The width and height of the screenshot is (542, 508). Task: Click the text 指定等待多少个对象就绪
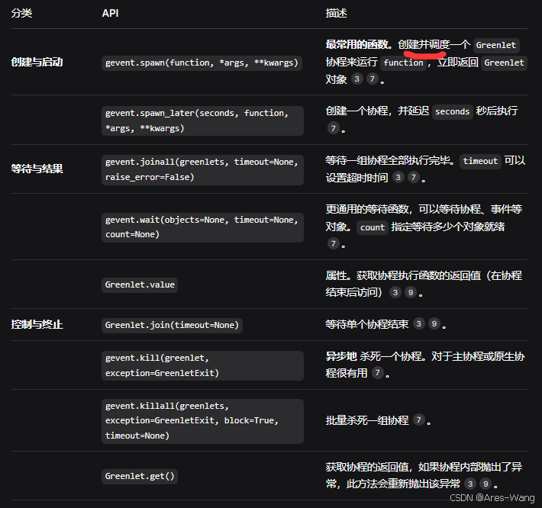tap(447, 227)
